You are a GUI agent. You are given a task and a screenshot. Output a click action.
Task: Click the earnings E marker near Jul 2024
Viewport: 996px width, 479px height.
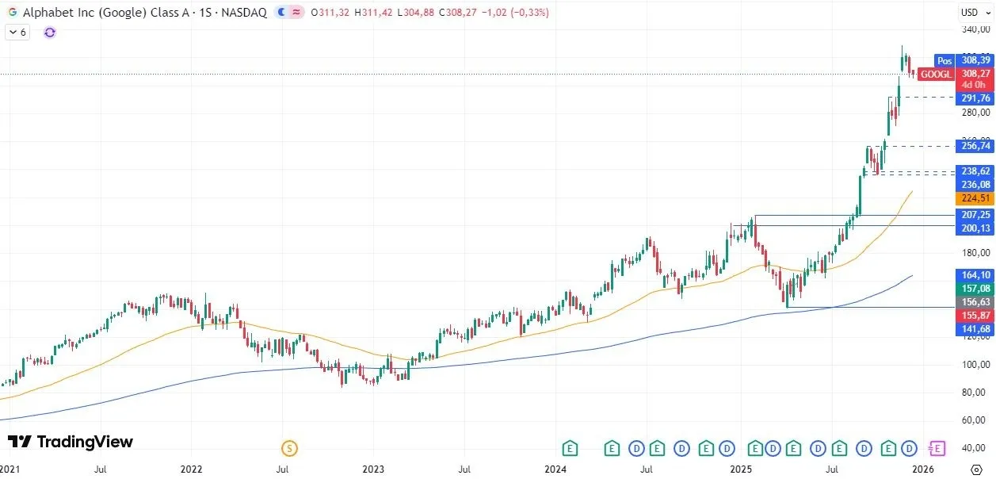(x=657, y=448)
